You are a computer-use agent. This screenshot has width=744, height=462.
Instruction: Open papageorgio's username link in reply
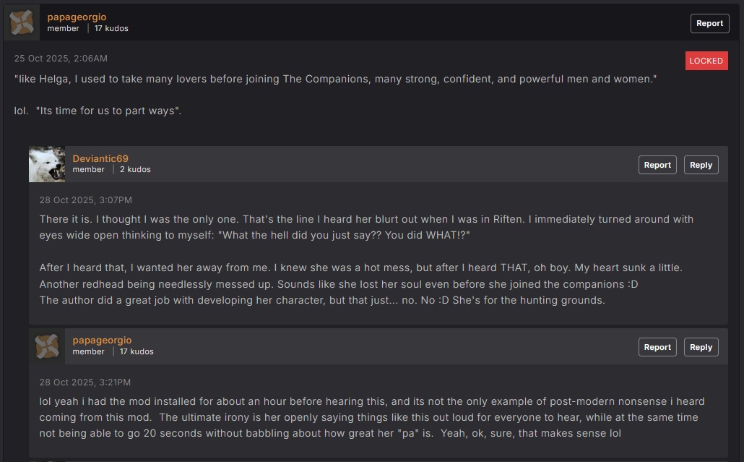(x=102, y=341)
